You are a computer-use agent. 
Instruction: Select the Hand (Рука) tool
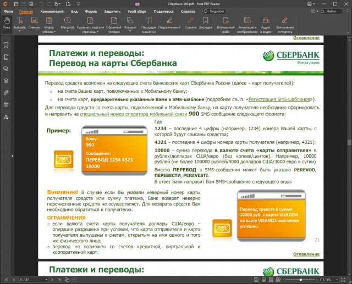tap(7, 23)
